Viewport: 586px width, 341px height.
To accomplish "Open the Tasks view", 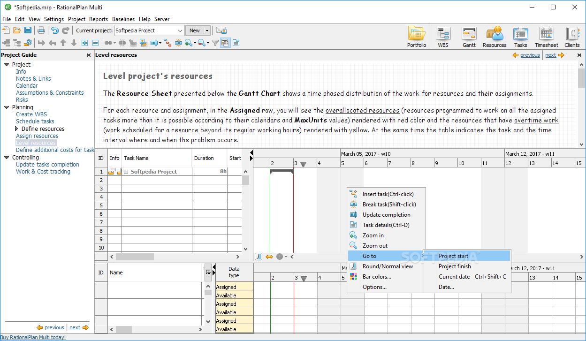I will pyautogui.click(x=520, y=37).
